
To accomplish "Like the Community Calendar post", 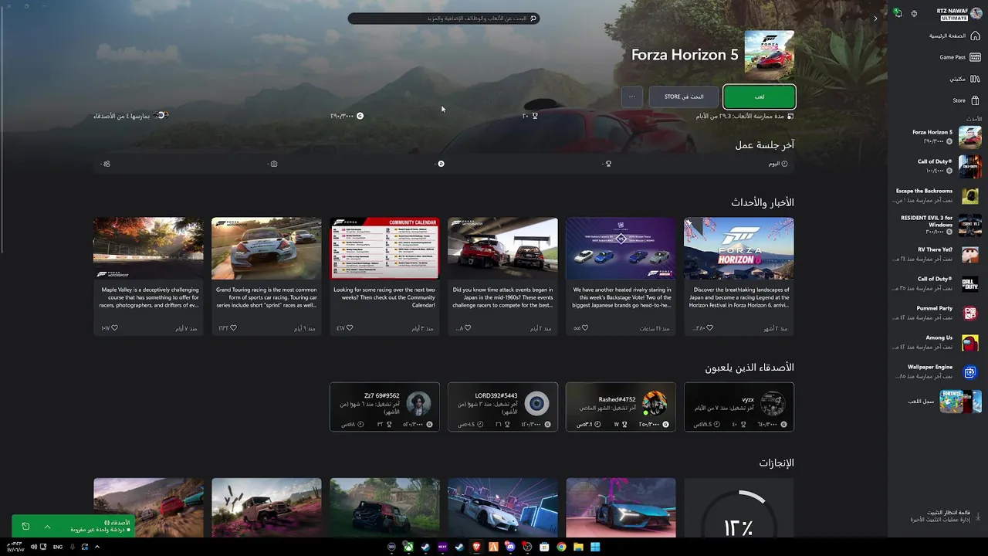I will click(x=349, y=328).
